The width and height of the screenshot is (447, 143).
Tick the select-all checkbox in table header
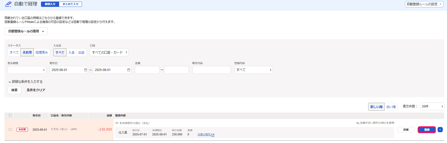click(x=10, y=115)
